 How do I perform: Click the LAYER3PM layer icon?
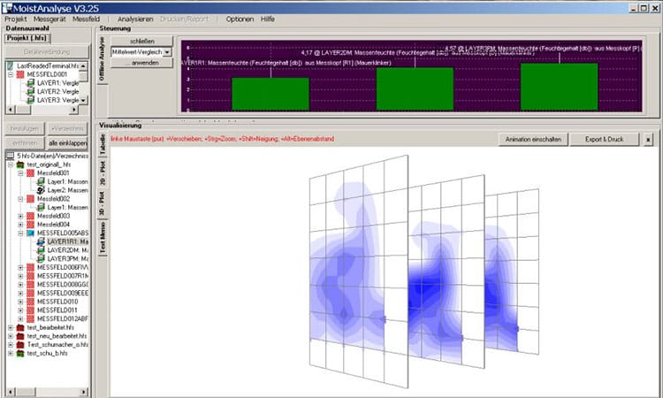click(x=42, y=258)
